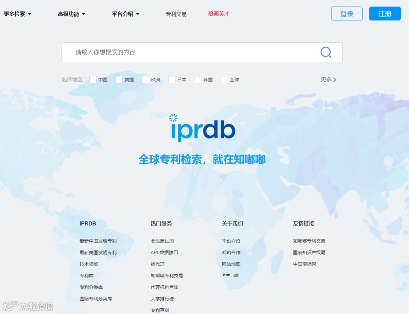Image resolution: width=409 pixels, height=314 pixels.
Task: Check the 韩国 region checkbox
Action: click(x=198, y=79)
